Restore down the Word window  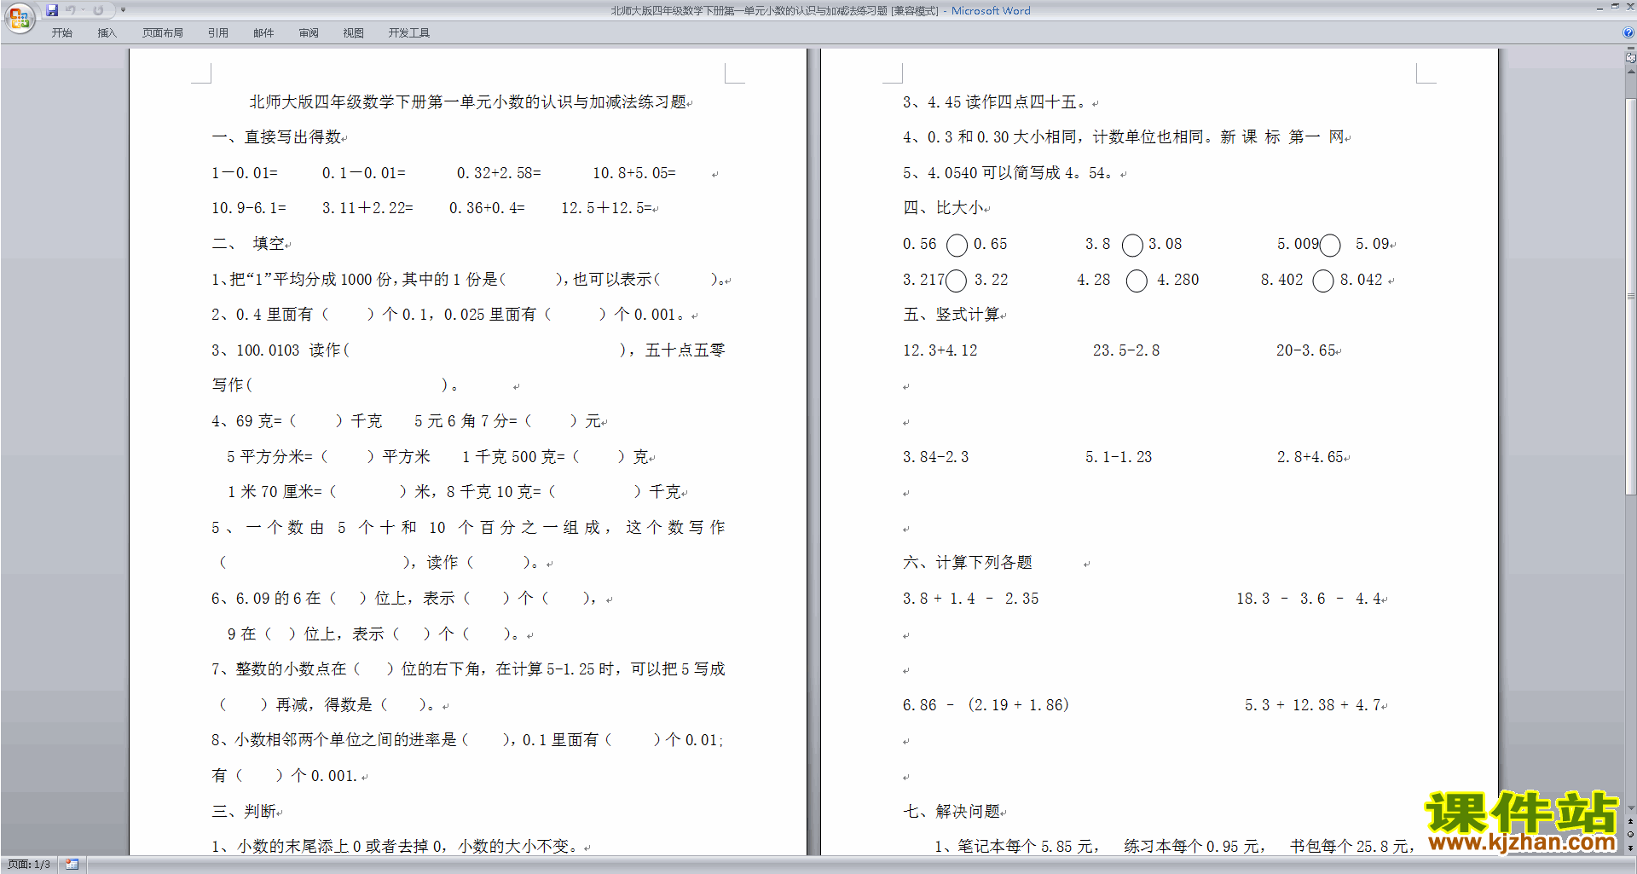coord(1615,7)
